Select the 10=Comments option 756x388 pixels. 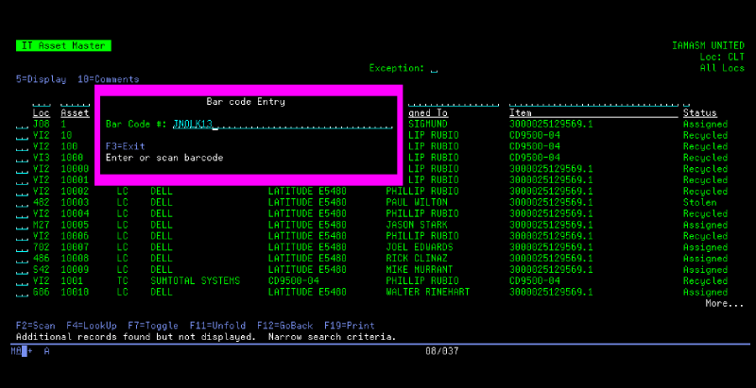pyautogui.click(x=108, y=79)
